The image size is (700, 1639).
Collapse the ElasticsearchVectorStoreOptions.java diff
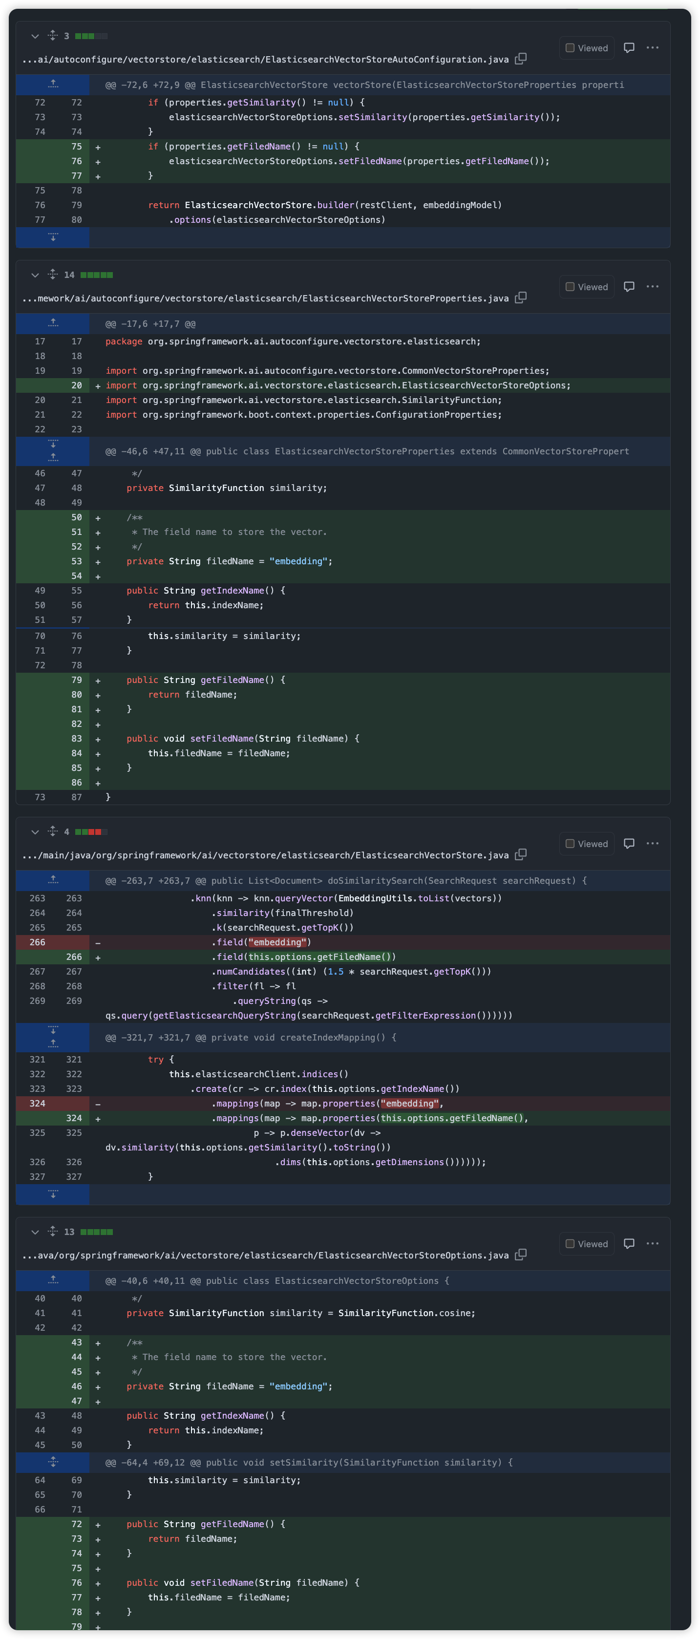tap(35, 1232)
